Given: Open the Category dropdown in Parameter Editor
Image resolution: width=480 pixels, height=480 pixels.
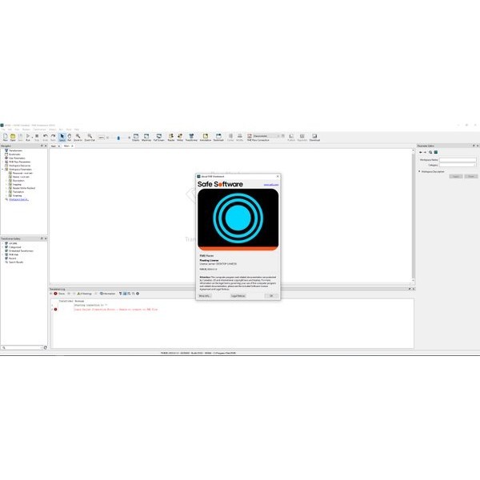Looking at the screenshot, I should 458,165.
